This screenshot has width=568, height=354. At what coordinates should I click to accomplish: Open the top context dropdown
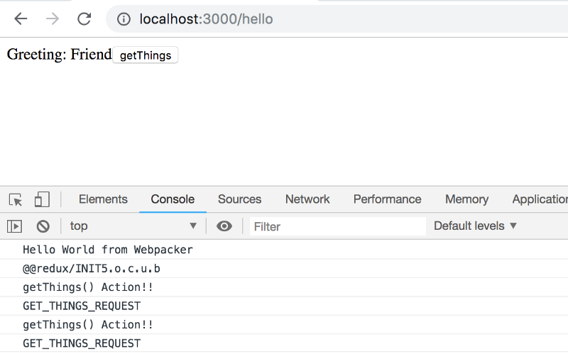pos(132,226)
